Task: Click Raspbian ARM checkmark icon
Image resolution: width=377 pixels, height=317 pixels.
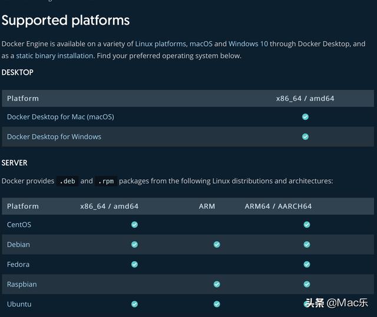Action: [x=217, y=285]
